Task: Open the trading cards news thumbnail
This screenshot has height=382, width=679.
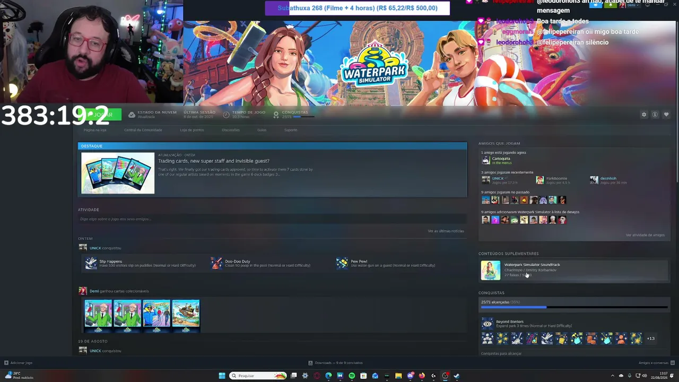Action: coord(118,173)
